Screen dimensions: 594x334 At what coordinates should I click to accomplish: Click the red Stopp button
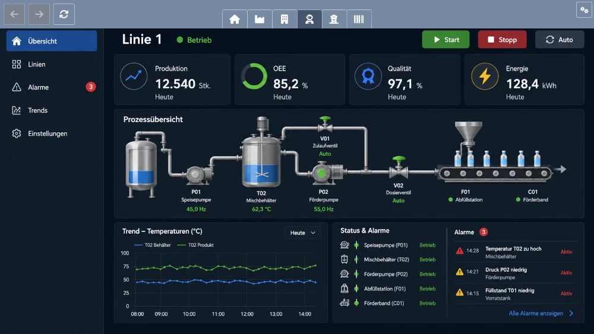tap(502, 39)
